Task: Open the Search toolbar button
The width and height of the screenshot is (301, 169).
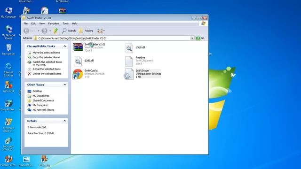Action: [x=69, y=31]
